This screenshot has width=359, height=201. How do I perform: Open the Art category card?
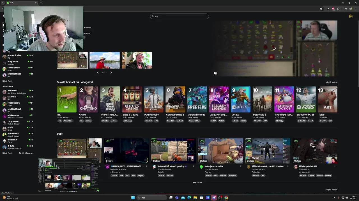(328, 99)
